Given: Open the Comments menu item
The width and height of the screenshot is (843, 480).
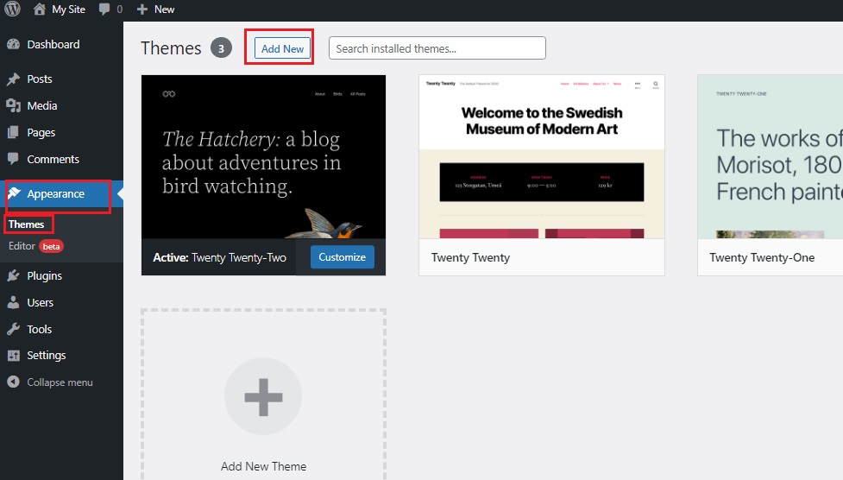Looking at the screenshot, I should tap(53, 160).
